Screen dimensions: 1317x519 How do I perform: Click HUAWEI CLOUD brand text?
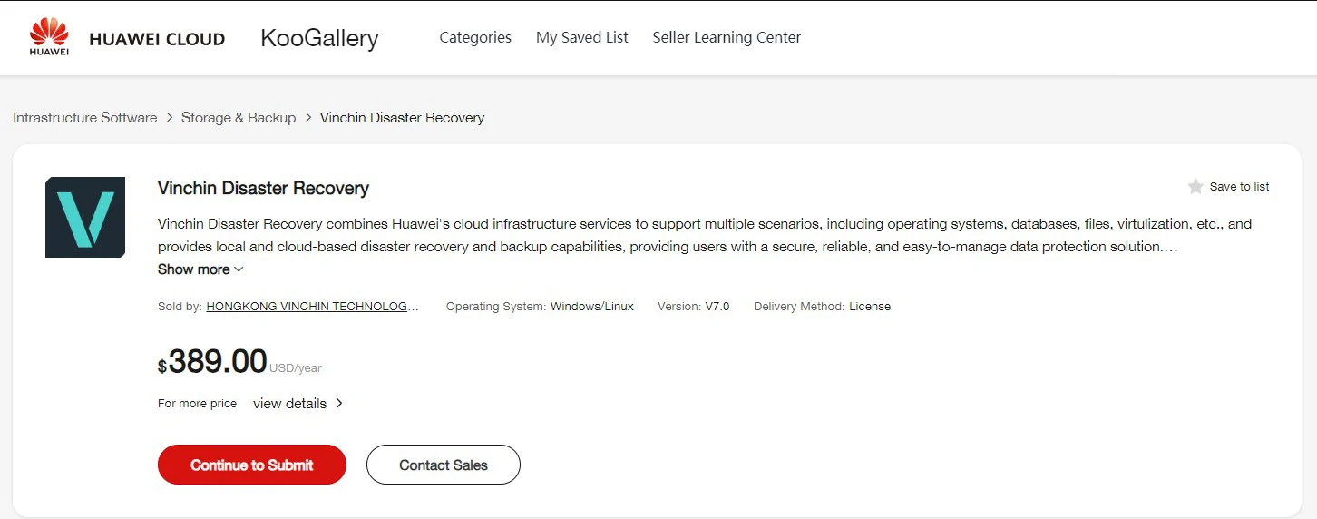[157, 39]
